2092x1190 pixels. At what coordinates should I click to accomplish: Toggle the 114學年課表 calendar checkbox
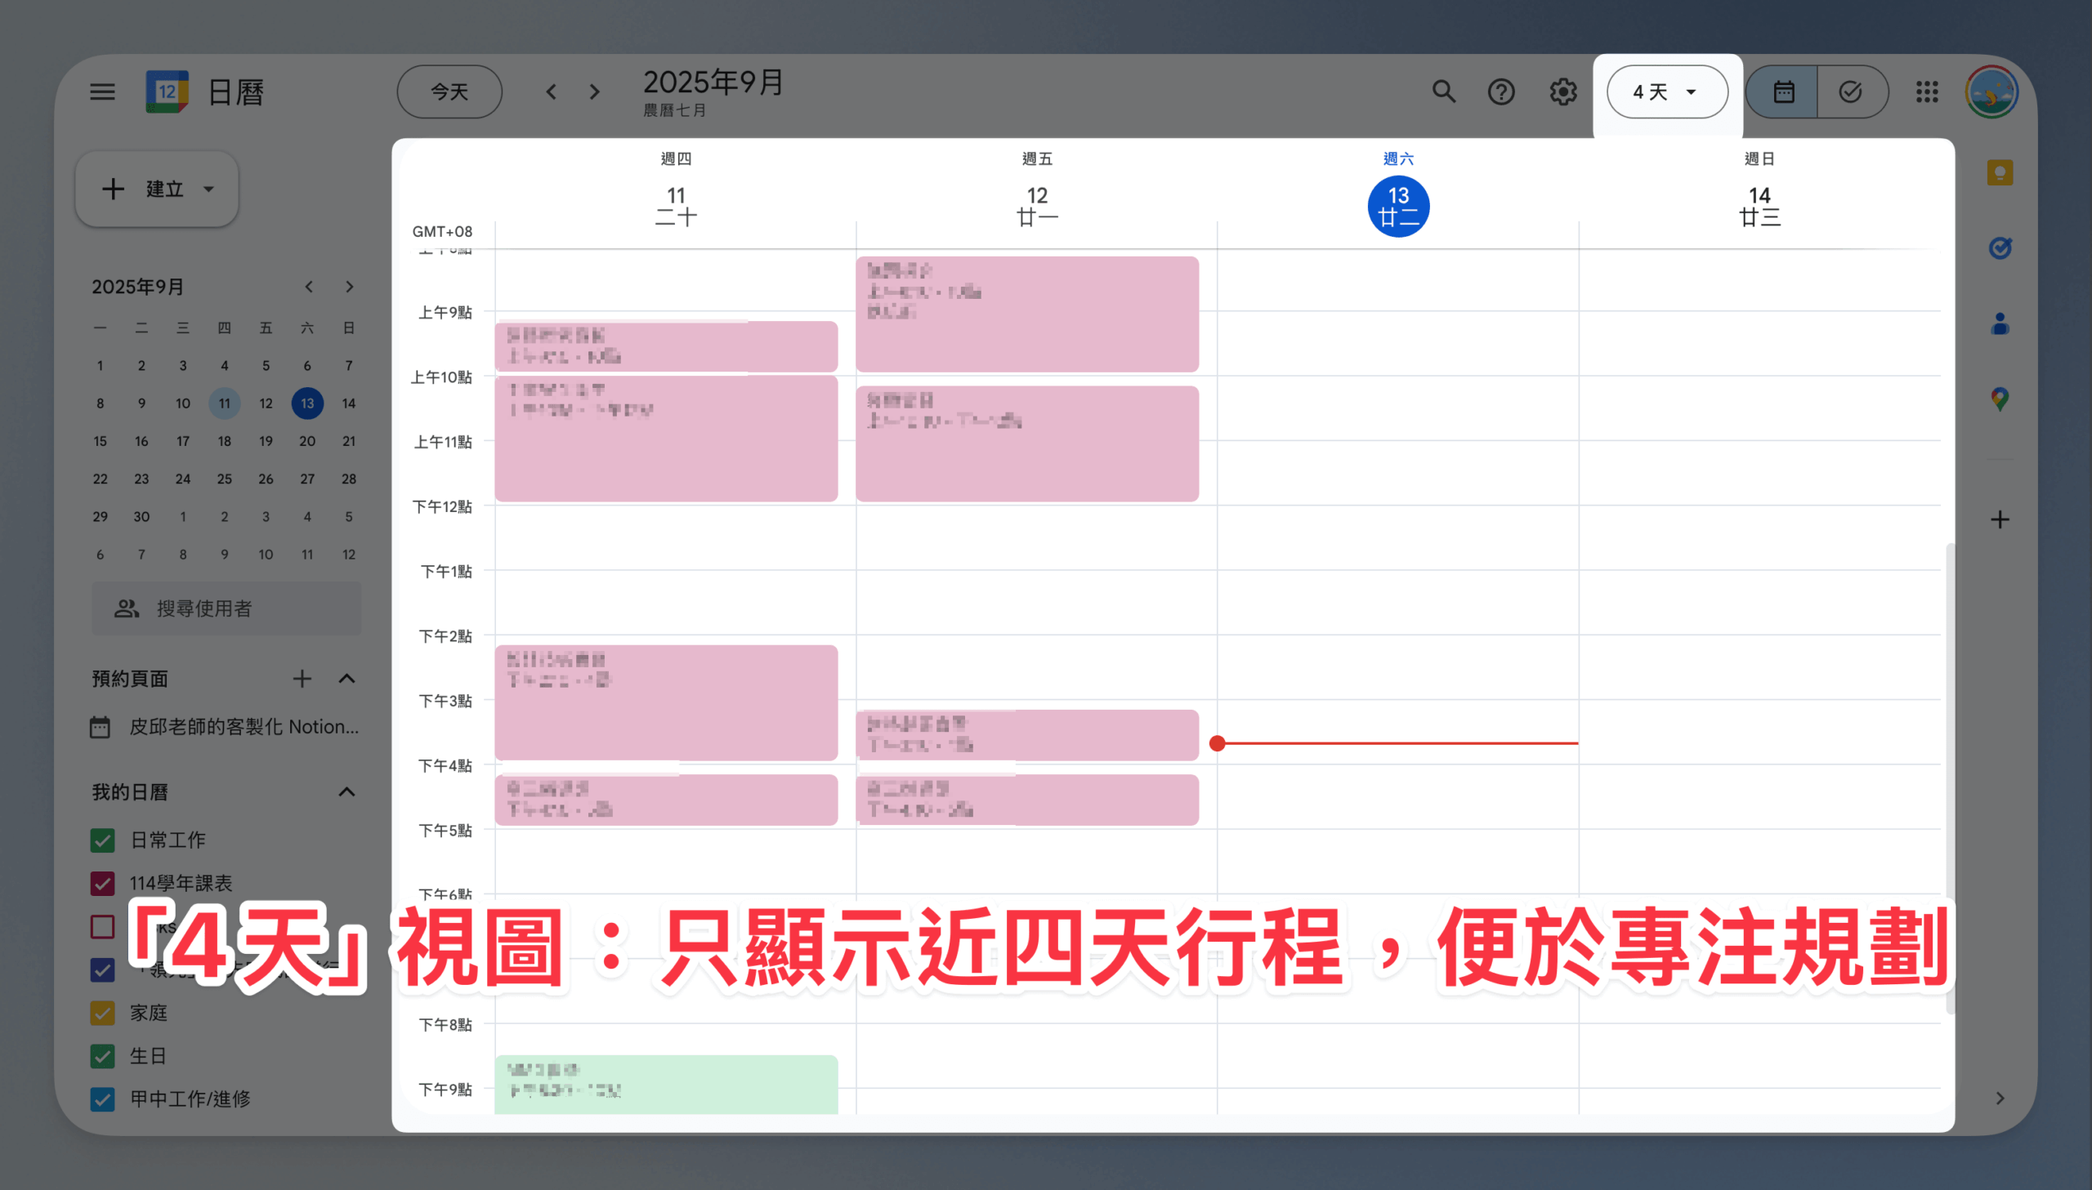coord(102,884)
